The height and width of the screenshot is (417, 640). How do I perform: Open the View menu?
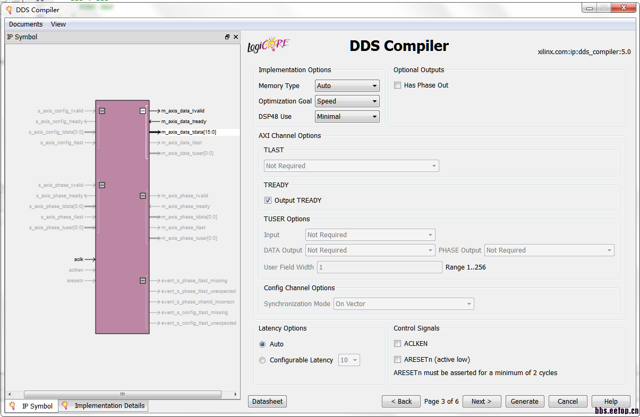[58, 24]
